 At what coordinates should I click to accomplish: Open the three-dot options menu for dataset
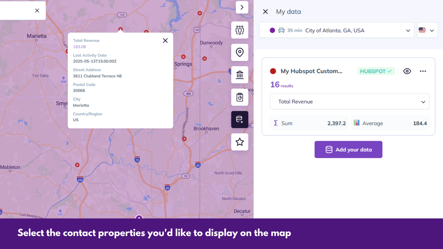coord(423,71)
